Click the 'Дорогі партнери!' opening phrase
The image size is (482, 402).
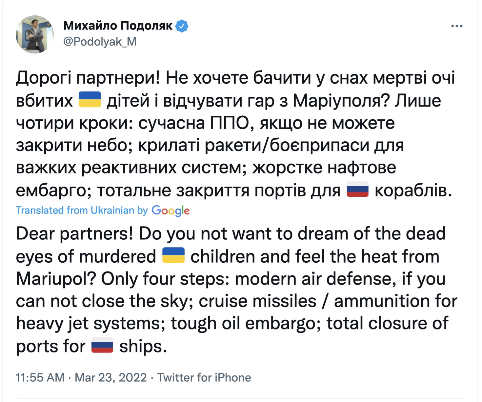[x=88, y=78]
